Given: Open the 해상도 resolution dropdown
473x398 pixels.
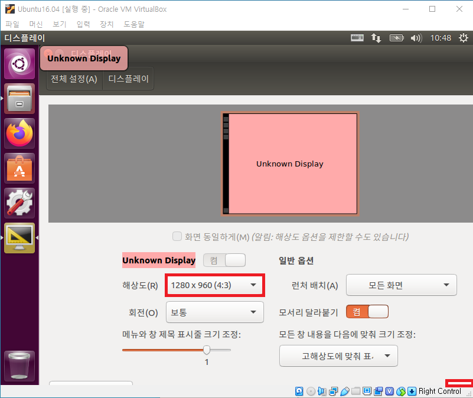Looking at the screenshot, I should tap(215, 285).
